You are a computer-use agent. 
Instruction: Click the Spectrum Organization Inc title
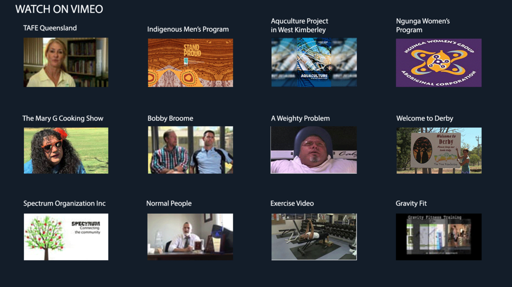[64, 203]
